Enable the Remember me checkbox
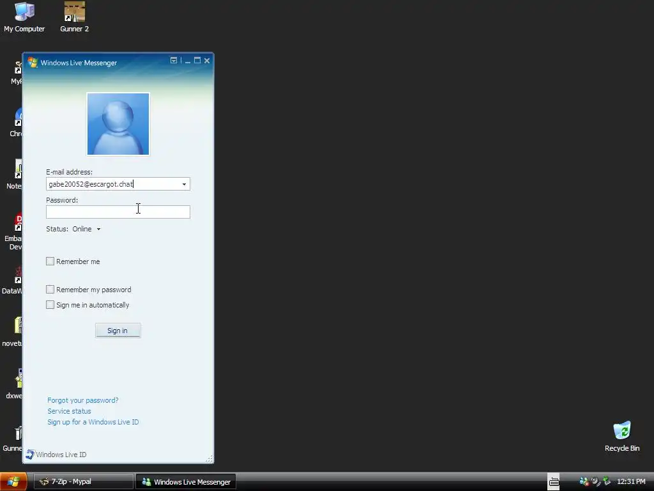Viewport: 654px width, 491px height. tap(50, 261)
